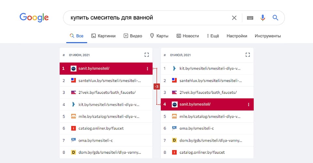Open catalog.onliner.by/faucet in June list
Screen dimensions: 313x163
click(101, 128)
